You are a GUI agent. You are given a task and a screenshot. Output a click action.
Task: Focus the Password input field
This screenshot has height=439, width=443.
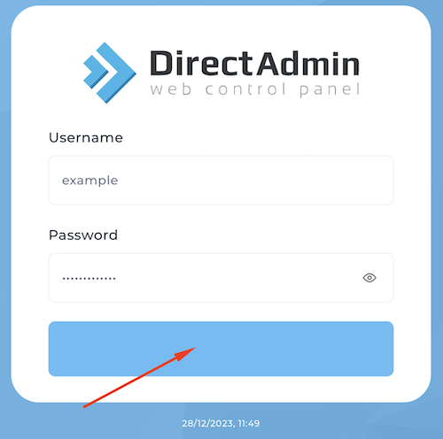point(221,278)
